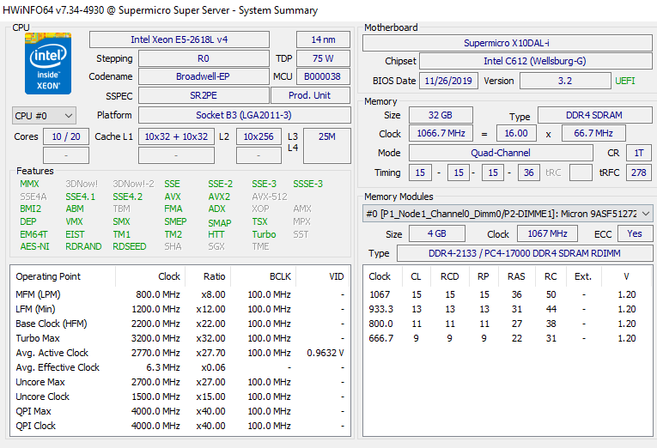The width and height of the screenshot is (657, 448).
Task: Select the greyed AVX-512 feature label
Action: [270, 197]
